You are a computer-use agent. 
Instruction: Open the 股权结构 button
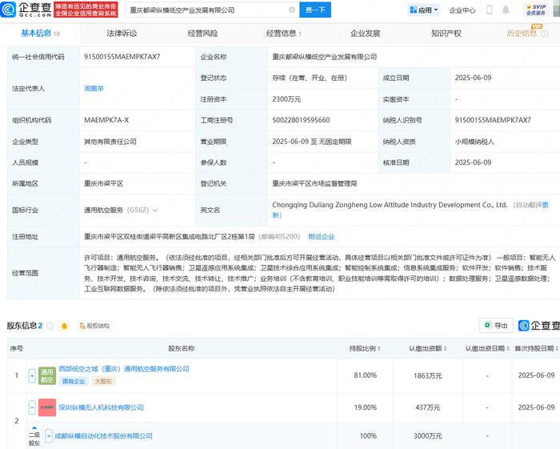point(94,326)
